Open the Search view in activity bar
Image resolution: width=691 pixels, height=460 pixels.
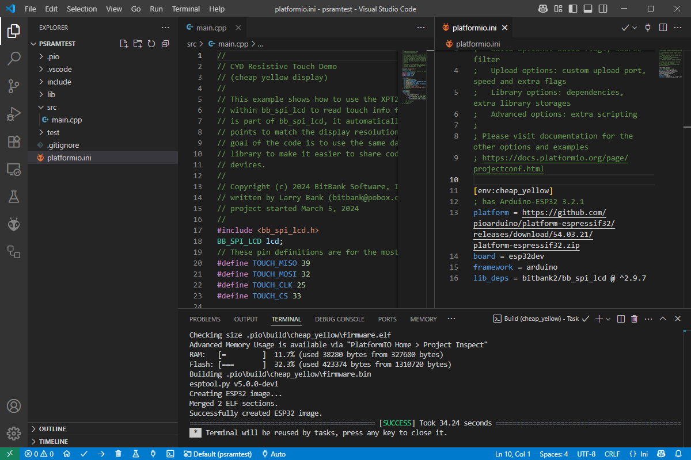[x=14, y=58]
